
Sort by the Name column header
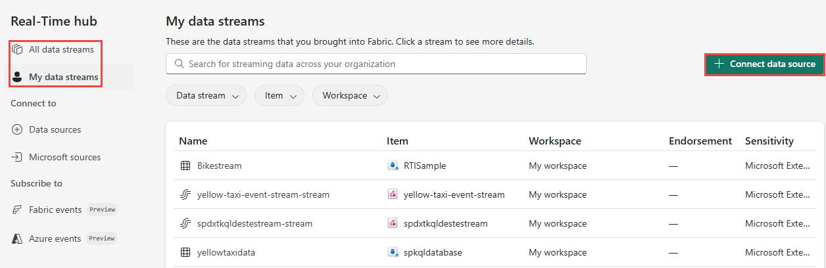193,141
